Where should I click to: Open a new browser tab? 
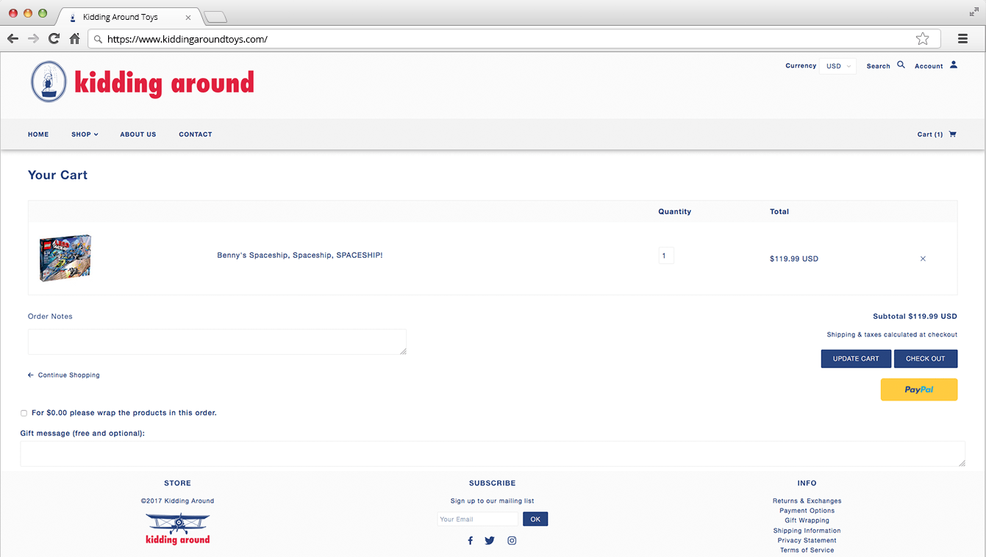[x=215, y=17]
